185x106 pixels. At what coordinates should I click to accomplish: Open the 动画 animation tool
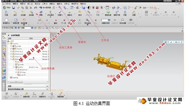(134, 13)
